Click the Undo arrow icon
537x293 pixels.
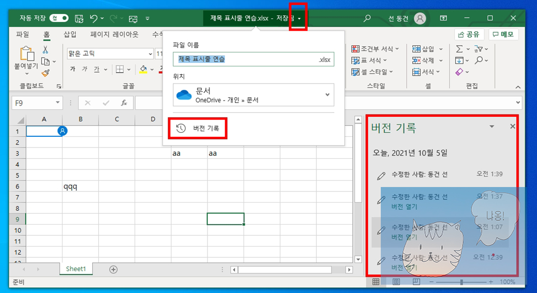click(94, 19)
